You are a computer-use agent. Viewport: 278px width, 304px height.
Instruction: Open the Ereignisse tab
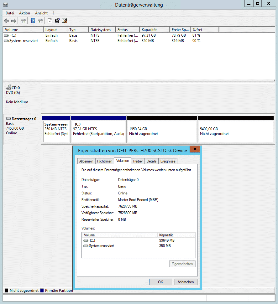pos(168,161)
